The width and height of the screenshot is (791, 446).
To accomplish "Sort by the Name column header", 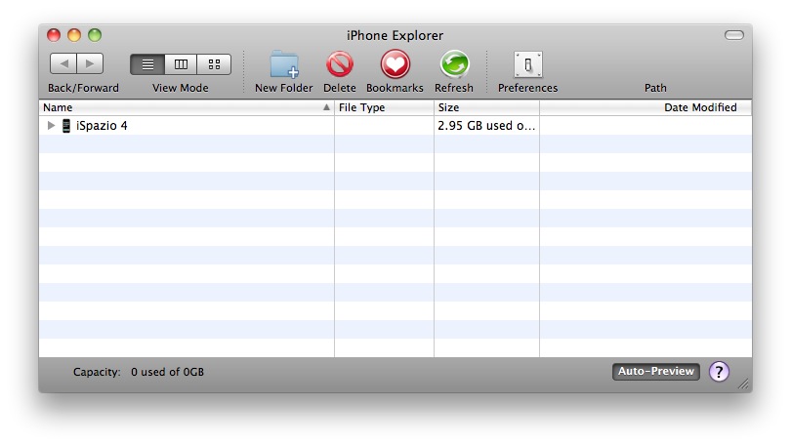I will pyautogui.click(x=186, y=107).
